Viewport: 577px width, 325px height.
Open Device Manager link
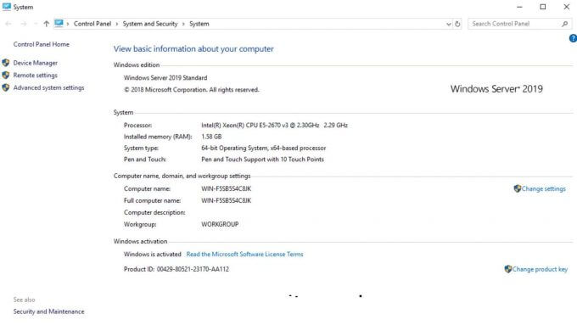tap(36, 63)
